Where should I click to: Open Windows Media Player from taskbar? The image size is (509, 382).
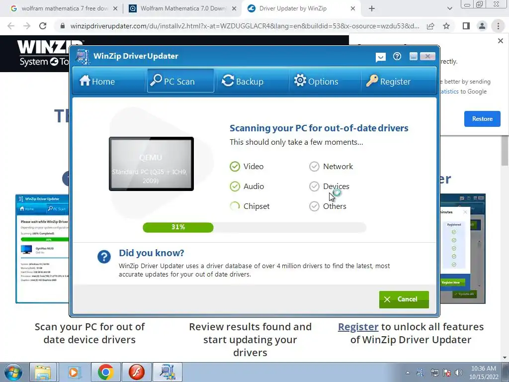coord(74,372)
